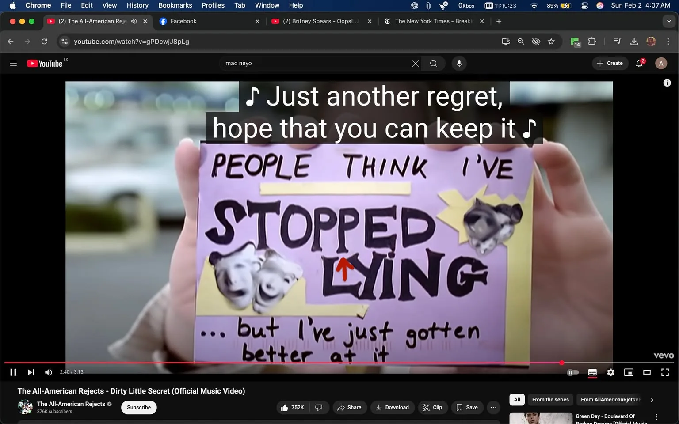
Task: Pause the video playback
Action: pyautogui.click(x=13, y=372)
